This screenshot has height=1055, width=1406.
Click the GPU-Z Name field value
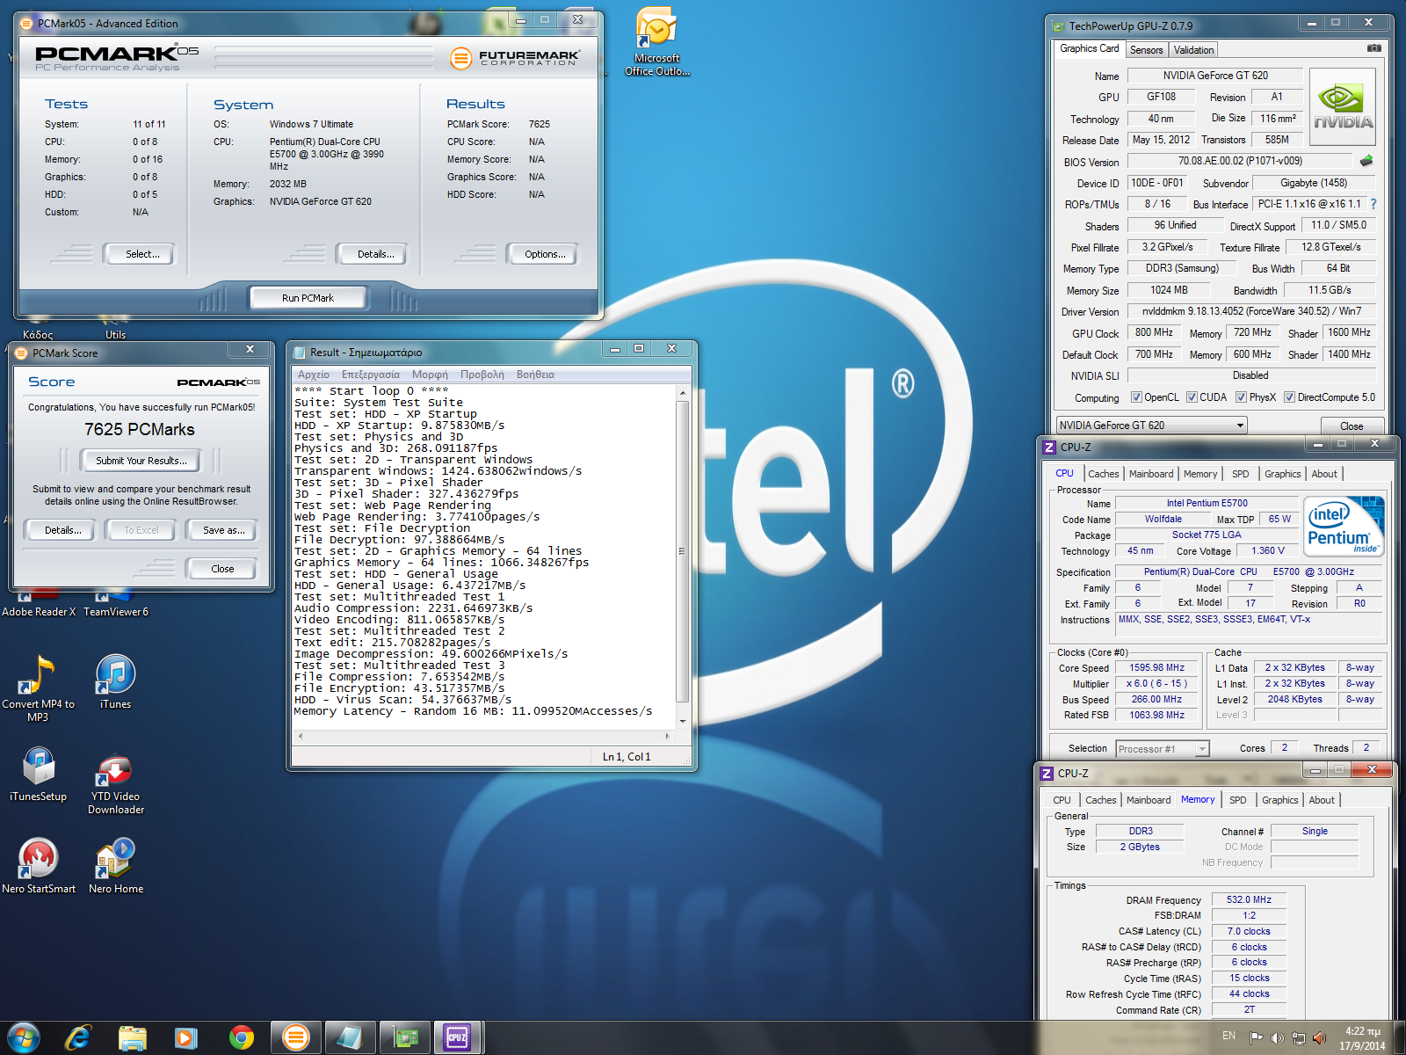tap(1214, 76)
